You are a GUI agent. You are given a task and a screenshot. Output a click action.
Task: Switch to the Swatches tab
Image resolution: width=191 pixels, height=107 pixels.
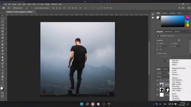pyautogui.click(x=164, y=13)
